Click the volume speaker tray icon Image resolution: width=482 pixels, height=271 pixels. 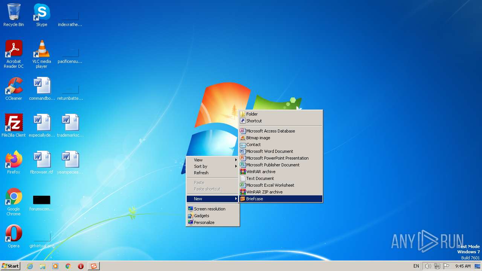[428, 266]
